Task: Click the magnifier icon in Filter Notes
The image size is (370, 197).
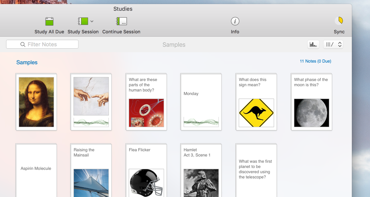Action: point(23,44)
